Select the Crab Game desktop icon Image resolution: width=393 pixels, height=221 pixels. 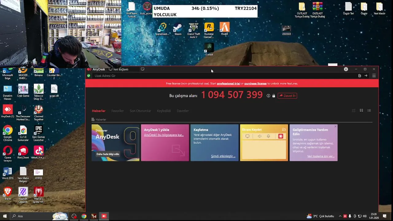[23, 91]
